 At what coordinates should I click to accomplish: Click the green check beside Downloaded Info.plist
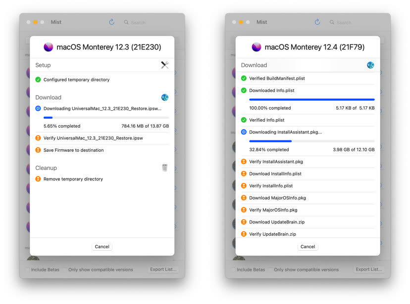(244, 90)
